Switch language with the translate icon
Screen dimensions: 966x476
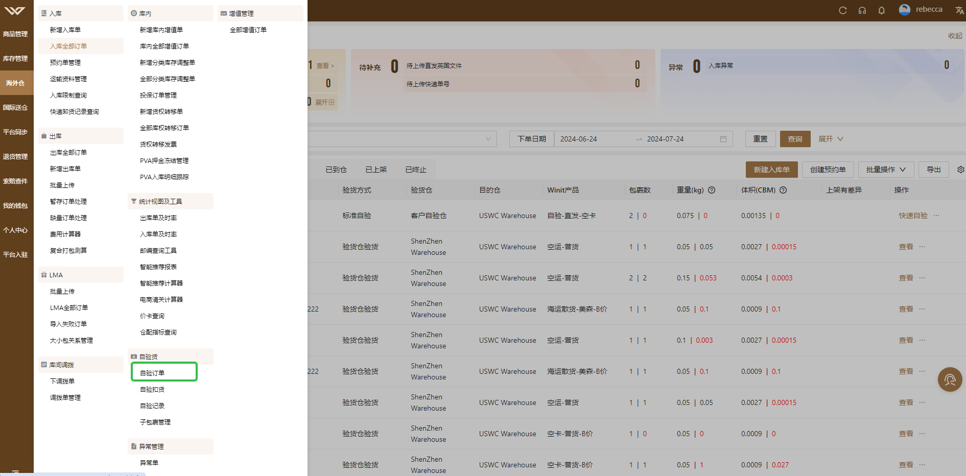pyautogui.click(x=959, y=10)
